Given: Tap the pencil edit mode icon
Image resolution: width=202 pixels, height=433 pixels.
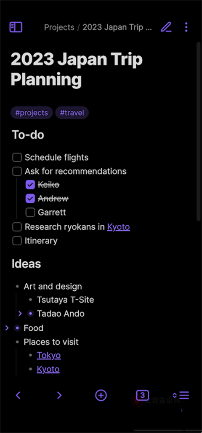Looking at the screenshot, I should click(166, 27).
